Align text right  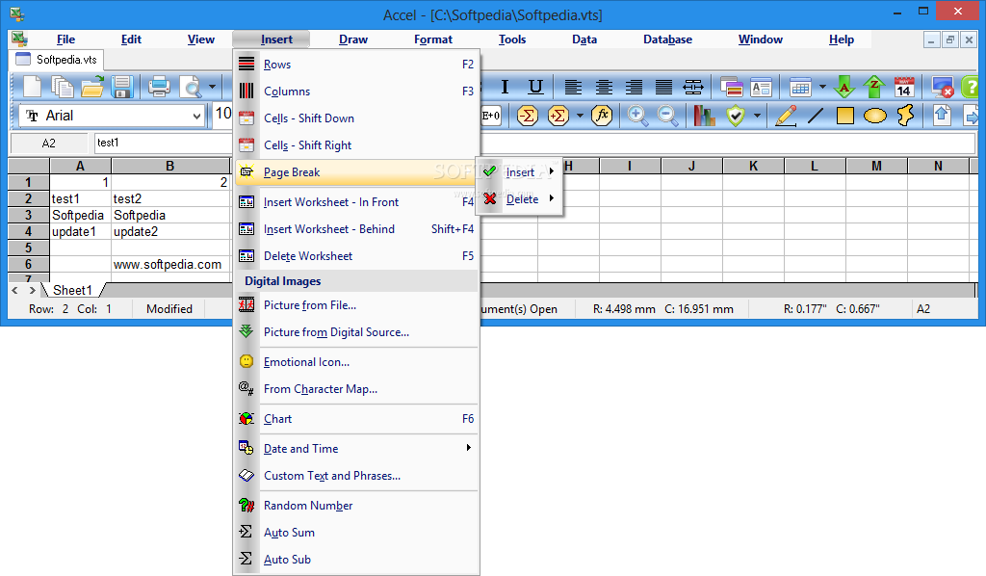[634, 87]
